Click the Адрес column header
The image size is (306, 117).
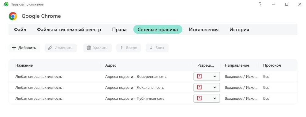(x=111, y=65)
